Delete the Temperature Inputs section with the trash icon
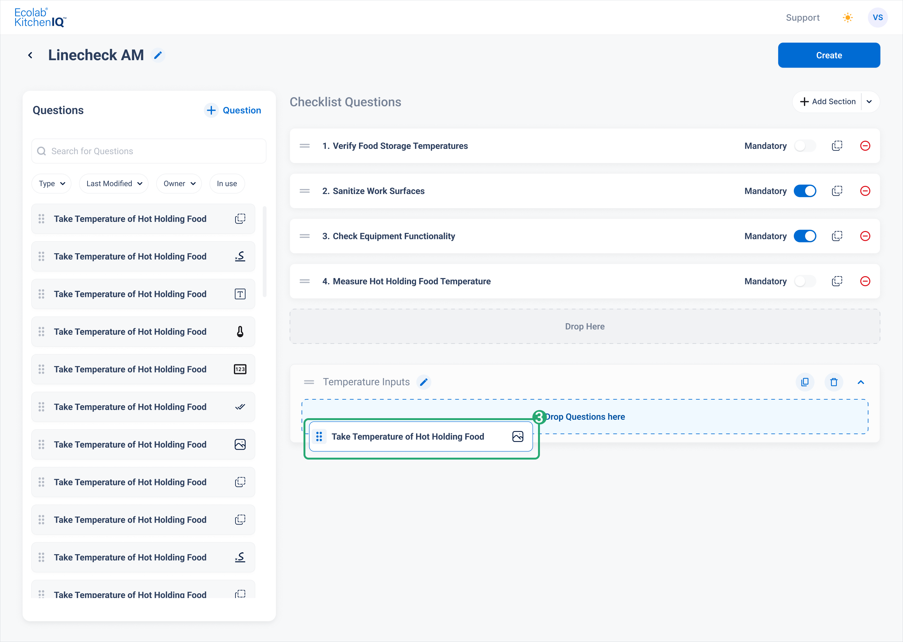 point(834,382)
